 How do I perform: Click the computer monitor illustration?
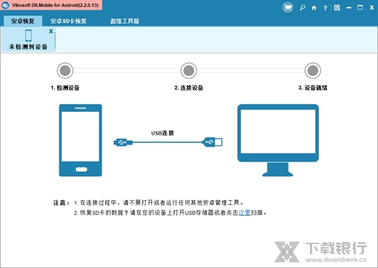[x=278, y=140]
